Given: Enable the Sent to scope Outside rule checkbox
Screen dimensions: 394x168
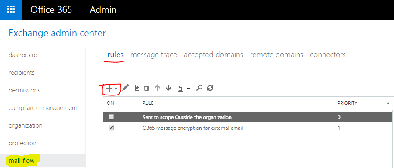Looking at the screenshot, I should [111, 117].
